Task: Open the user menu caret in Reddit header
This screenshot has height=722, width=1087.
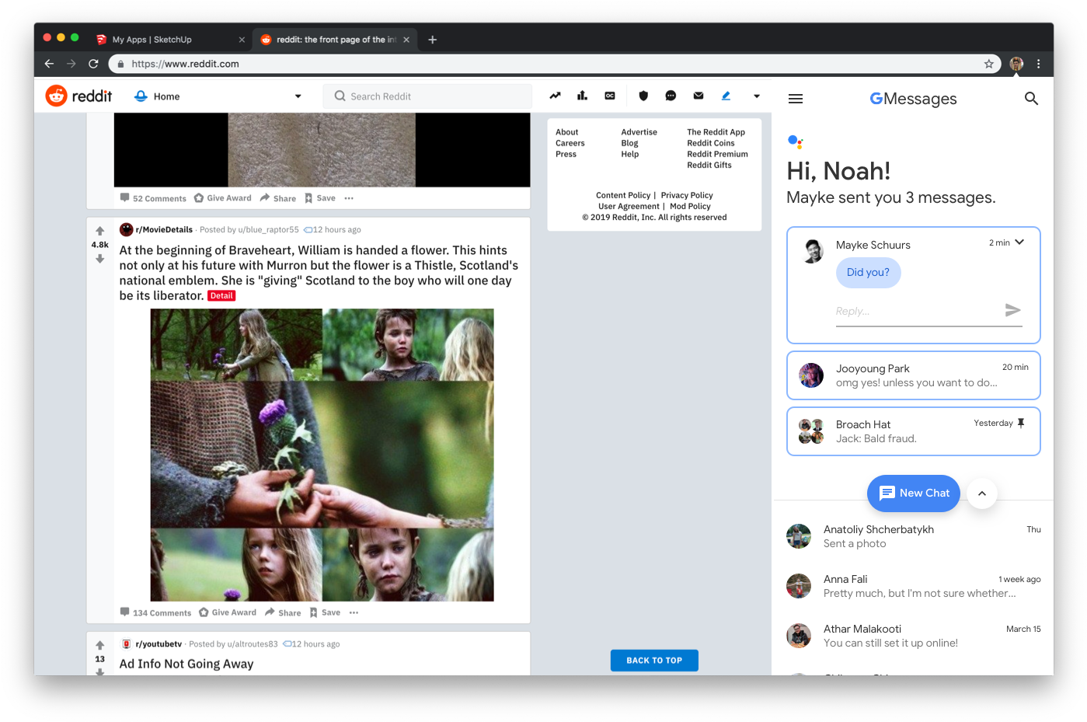Action: pyautogui.click(x=756, y=96)
